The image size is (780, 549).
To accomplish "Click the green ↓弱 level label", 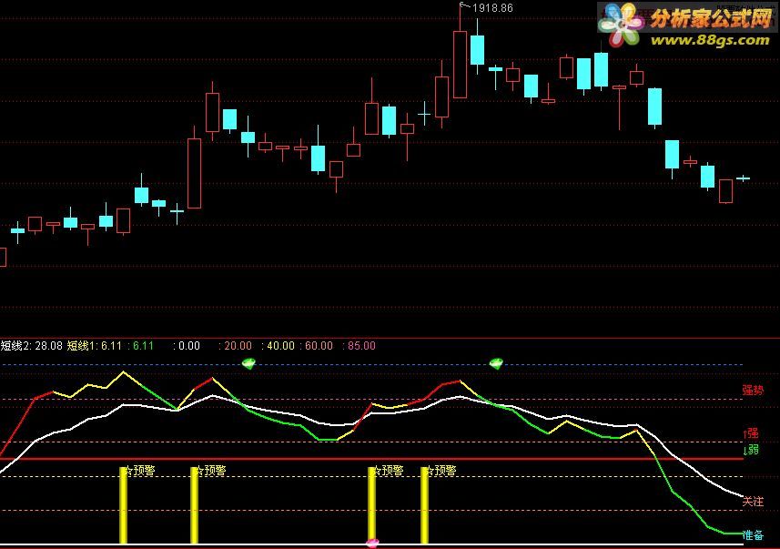I will 751,450.
